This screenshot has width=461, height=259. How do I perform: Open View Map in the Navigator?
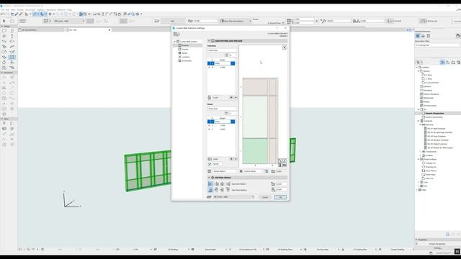(448, 63)
